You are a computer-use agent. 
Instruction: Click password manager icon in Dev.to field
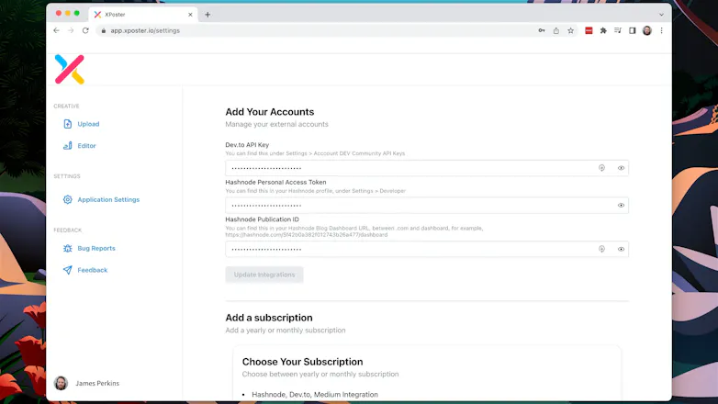601,168
